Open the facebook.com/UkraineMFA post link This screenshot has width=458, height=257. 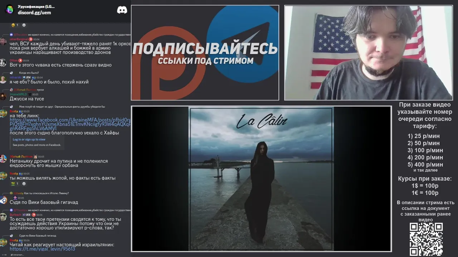click(x=70, y=124)
